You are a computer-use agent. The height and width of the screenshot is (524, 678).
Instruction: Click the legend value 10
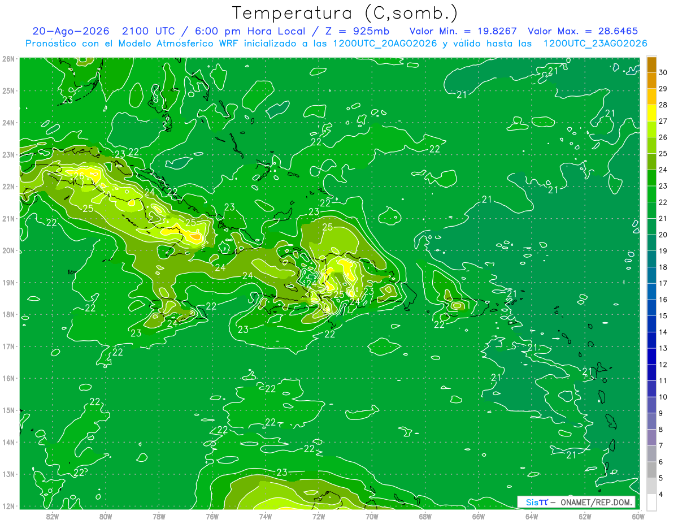(663, 397)
